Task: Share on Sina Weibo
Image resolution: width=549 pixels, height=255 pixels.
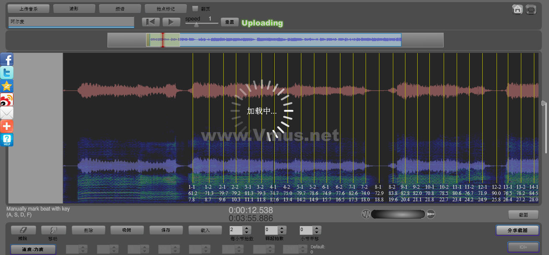Action: coord(7,99)
